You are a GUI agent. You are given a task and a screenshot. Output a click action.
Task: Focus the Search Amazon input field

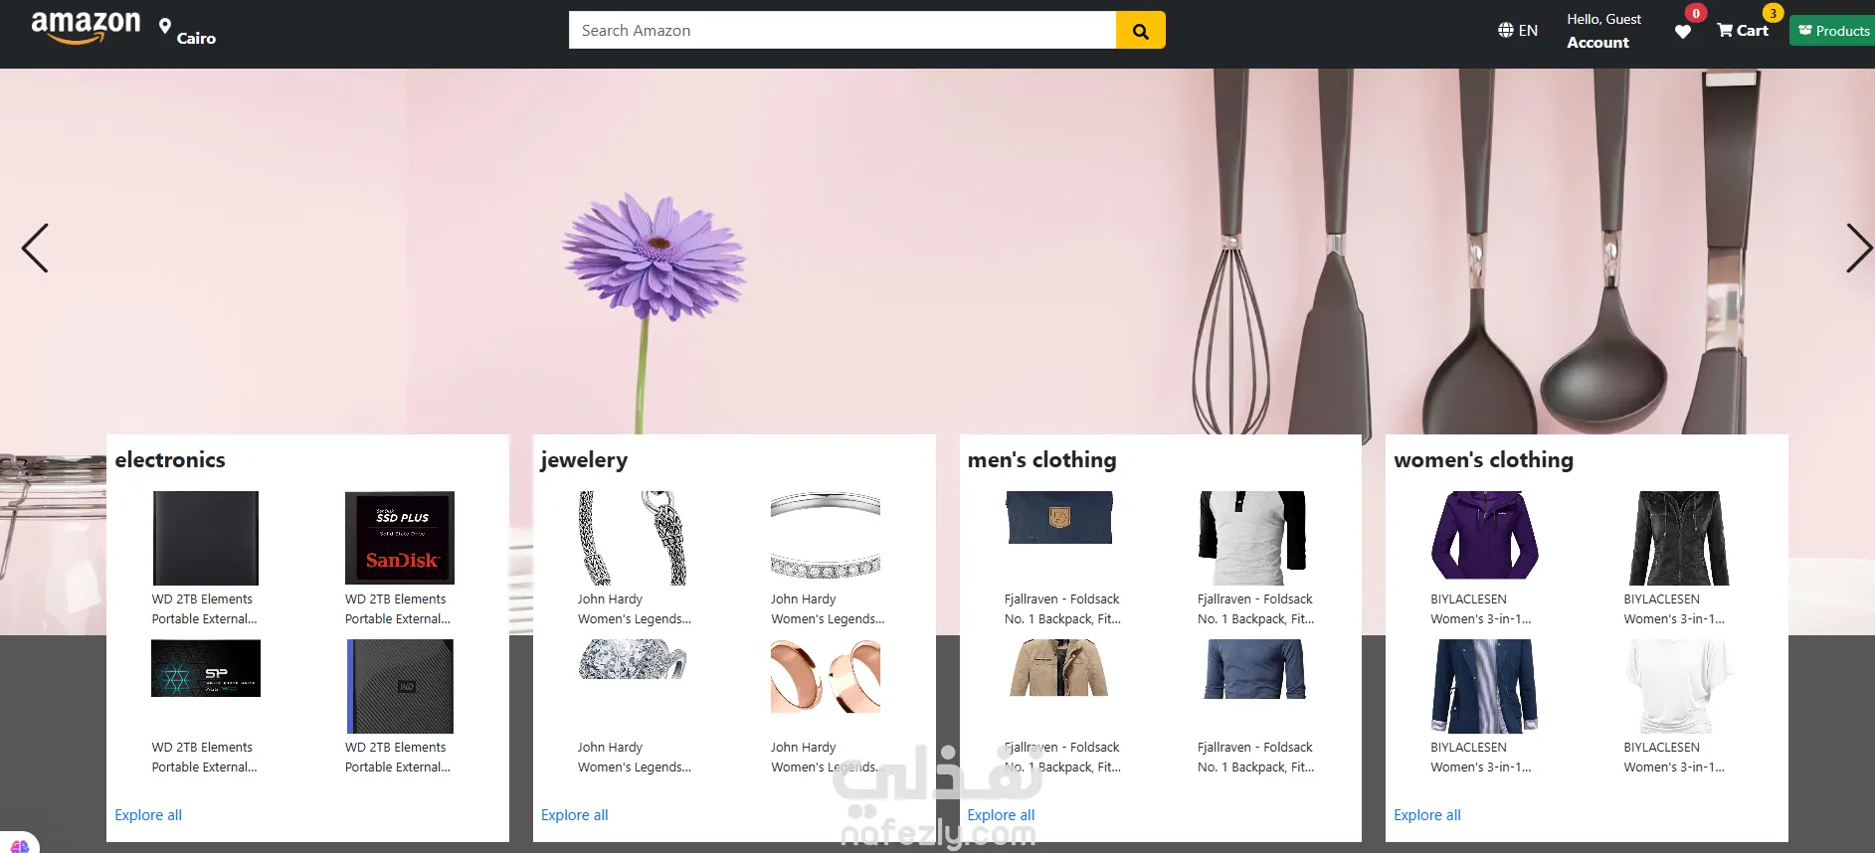pos(843,31)
